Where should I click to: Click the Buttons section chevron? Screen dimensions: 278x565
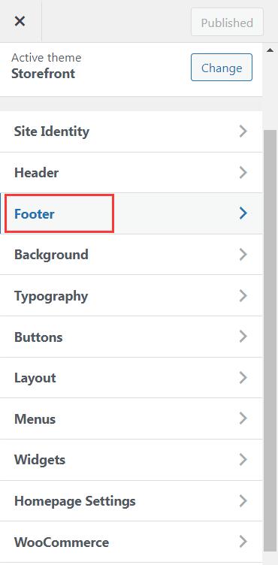click(x=243, y=337)
